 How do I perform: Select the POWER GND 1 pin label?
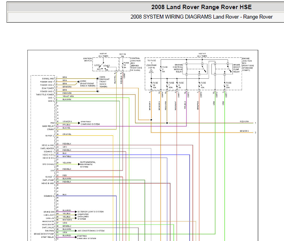[47, 82]
